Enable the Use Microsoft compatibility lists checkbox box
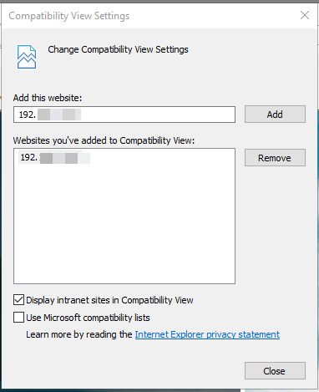The width and height of the screenshot is (319, 392). (x=18, y=318)
